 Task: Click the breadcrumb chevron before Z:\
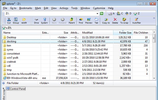(x=7, y=28)
